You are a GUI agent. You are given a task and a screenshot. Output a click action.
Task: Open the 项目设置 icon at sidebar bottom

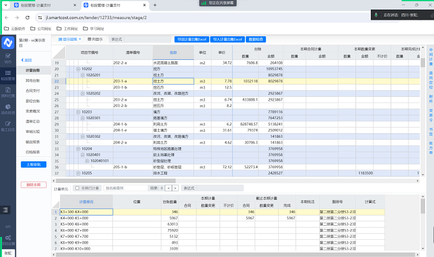pyautogui.click(x=8, y=239)
